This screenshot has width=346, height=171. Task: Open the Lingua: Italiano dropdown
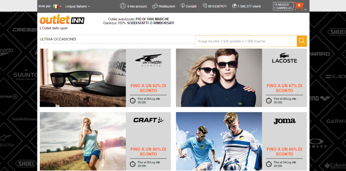(x=78, y=6)
